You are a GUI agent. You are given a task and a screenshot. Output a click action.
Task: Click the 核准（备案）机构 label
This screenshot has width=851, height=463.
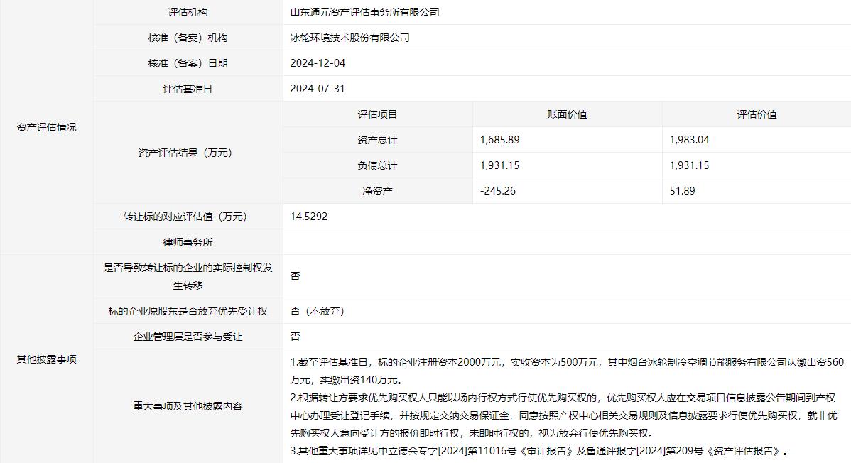(x=188, y=38)
